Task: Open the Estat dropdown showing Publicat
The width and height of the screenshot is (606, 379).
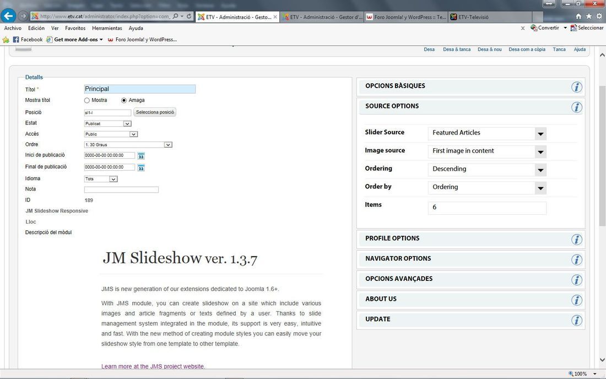Action: tap(108, 123)
